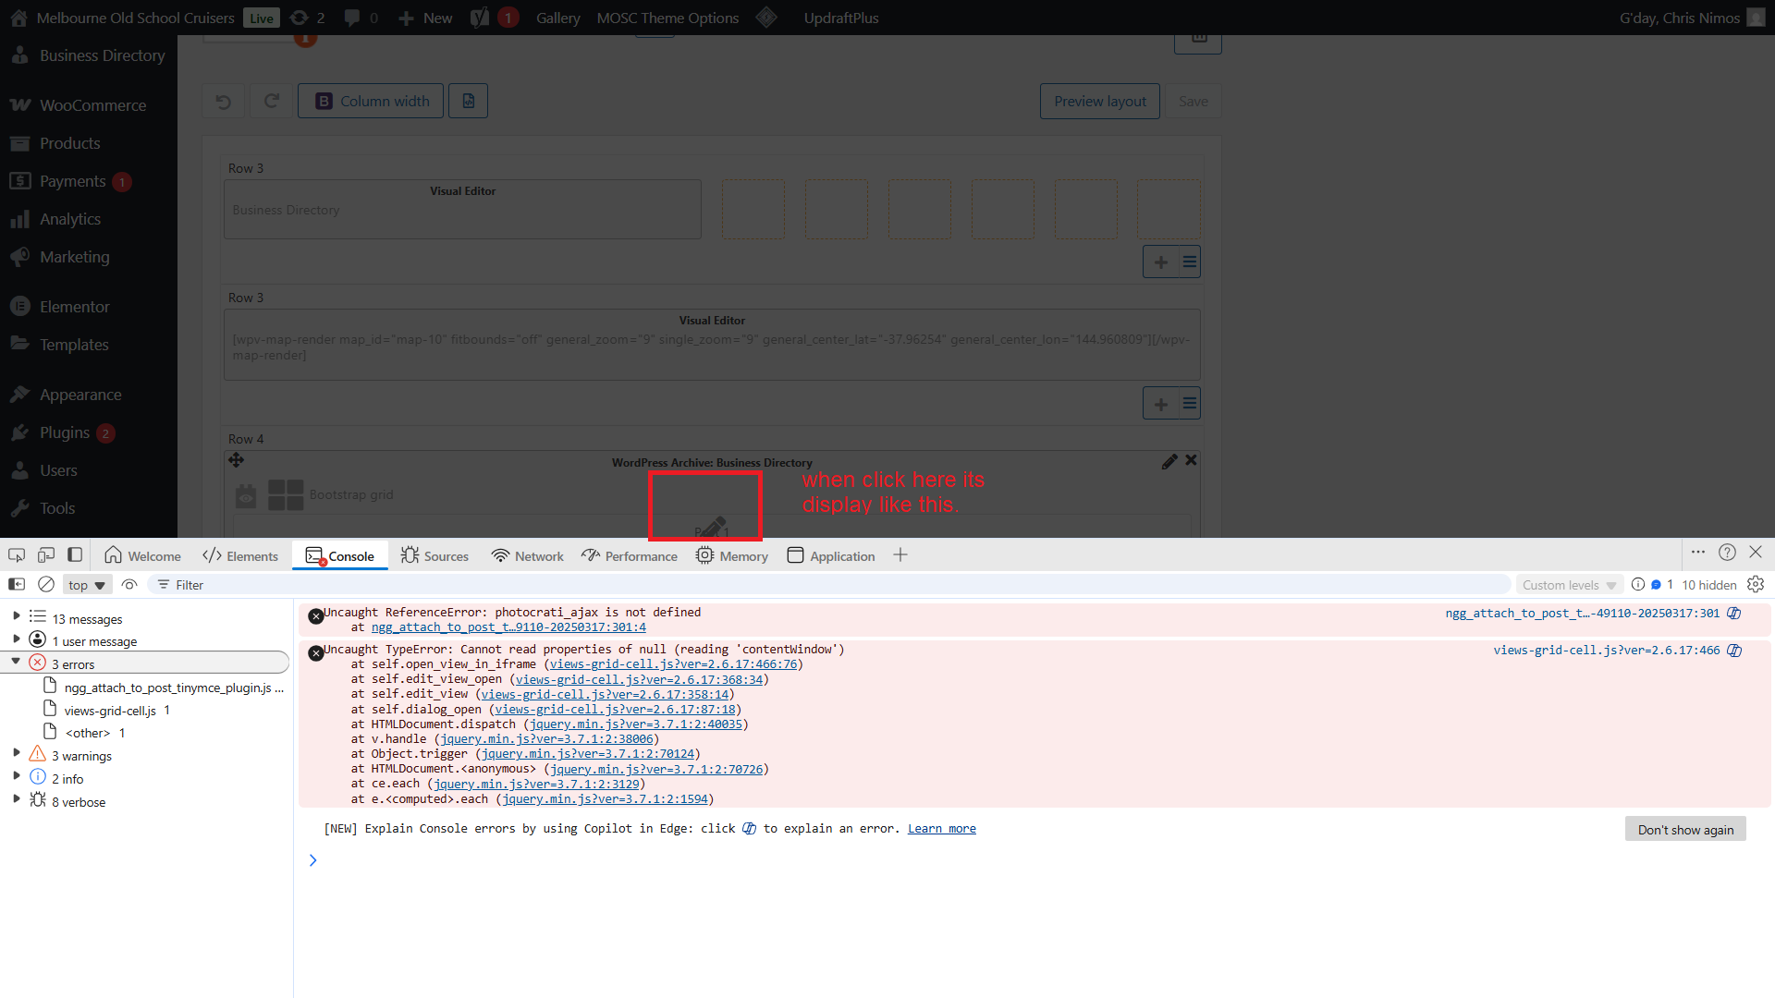1775x998 pixels.
Task: Expand the 3 warnings group
Action: [x=17, y=753]
